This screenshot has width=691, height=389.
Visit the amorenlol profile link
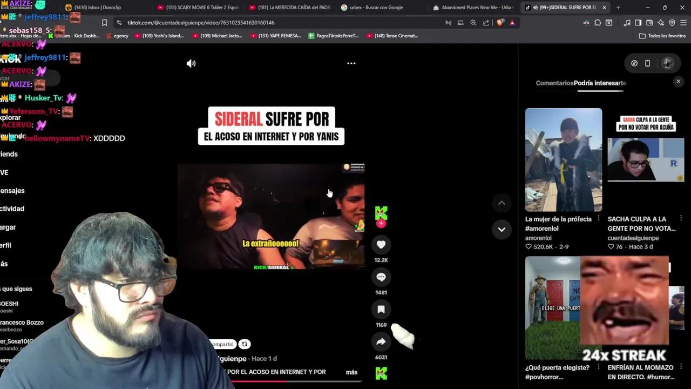click(x=538, y=238)
